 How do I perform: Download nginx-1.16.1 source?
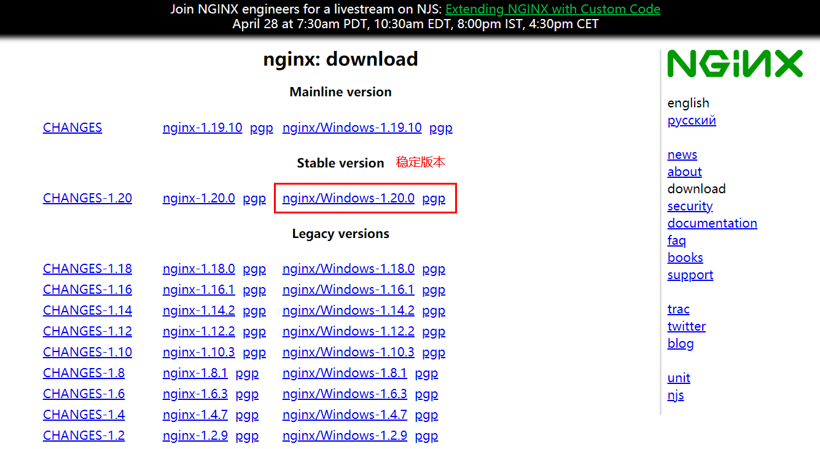199,290
